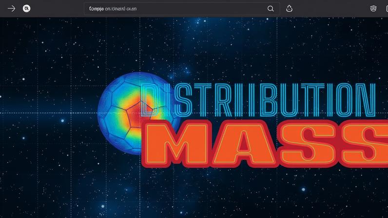
Task: Click letter M of the MASS headline
Action: point(177,144)
